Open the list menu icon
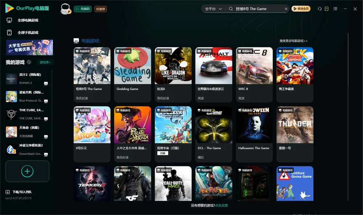 335,9
